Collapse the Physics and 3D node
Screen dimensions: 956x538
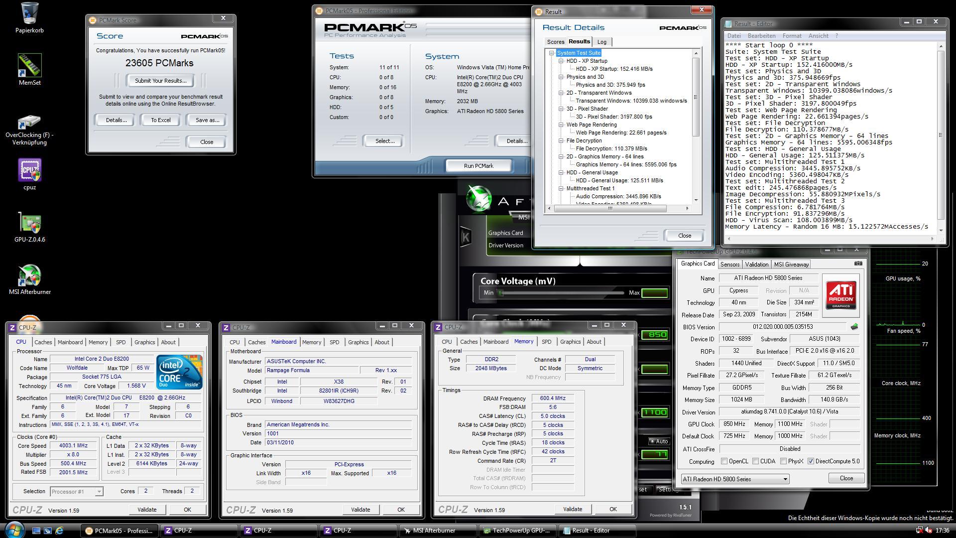pyautogui.click(x=561, y=77)
